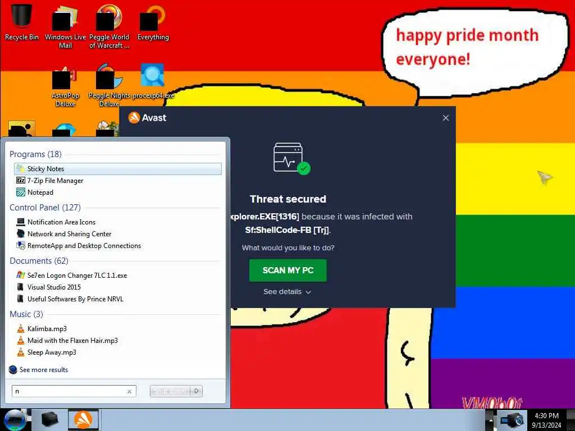Click the SCAN MY PC button
Viewport: 575px width, 431px height.
click(288, 270)
